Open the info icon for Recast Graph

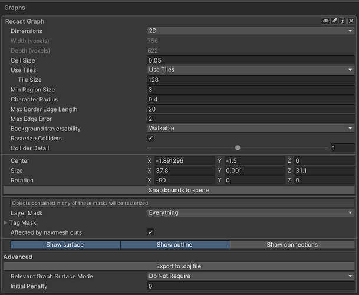[x=342, y=21]
